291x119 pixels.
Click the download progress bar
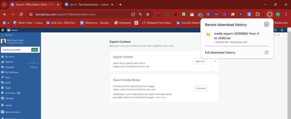pos(237,46)
